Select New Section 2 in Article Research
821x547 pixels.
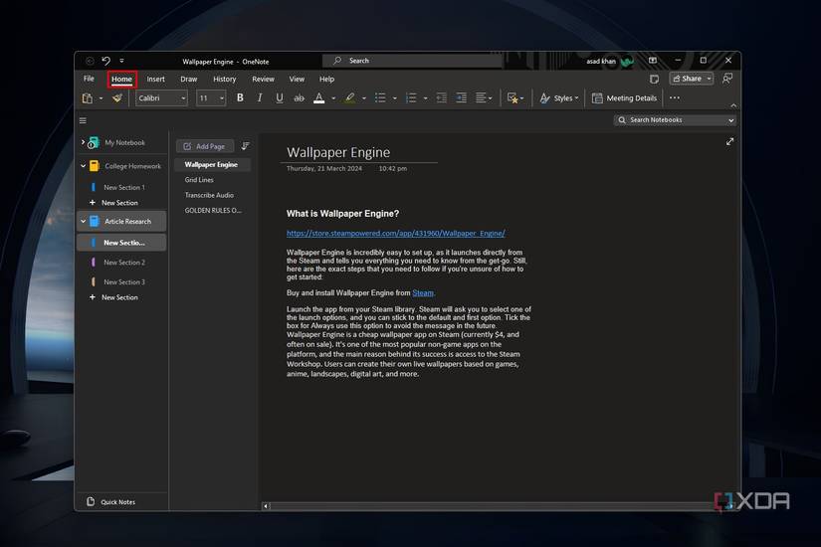point(123,263)
